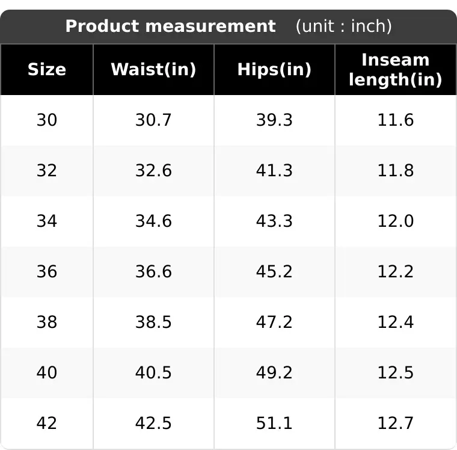Click the 51.1 hips value

274,423
